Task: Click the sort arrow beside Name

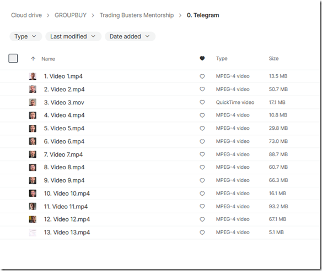Action: (33, 59)
